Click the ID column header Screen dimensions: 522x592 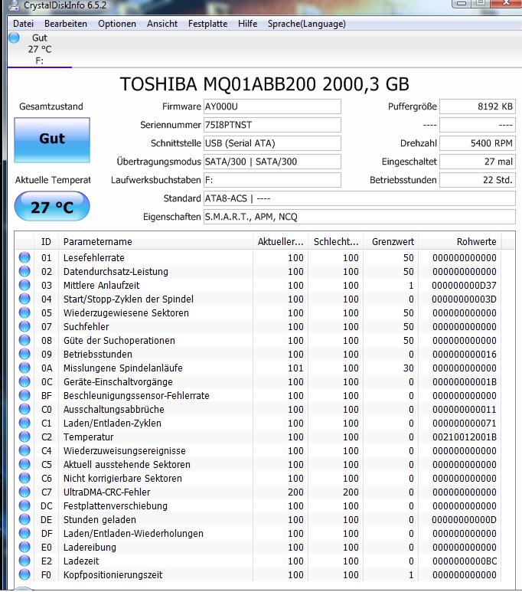(x=46, y=242)
